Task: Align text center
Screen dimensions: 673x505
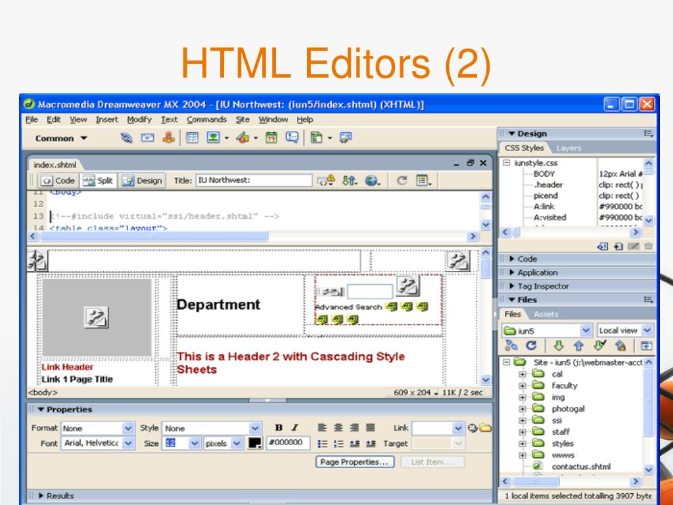Action: coord(338,427)
